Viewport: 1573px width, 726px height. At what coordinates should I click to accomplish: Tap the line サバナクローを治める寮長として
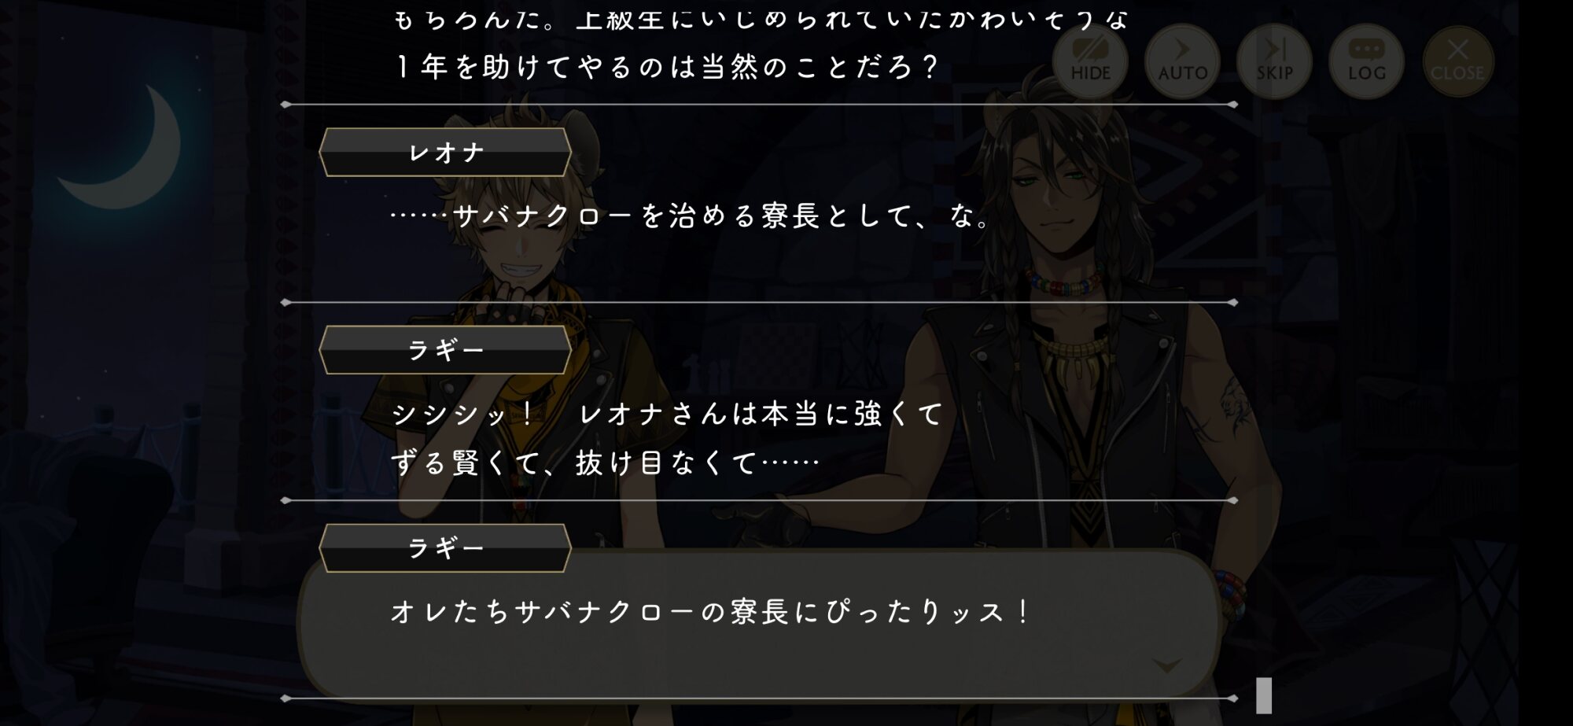(x=692, y=216)
